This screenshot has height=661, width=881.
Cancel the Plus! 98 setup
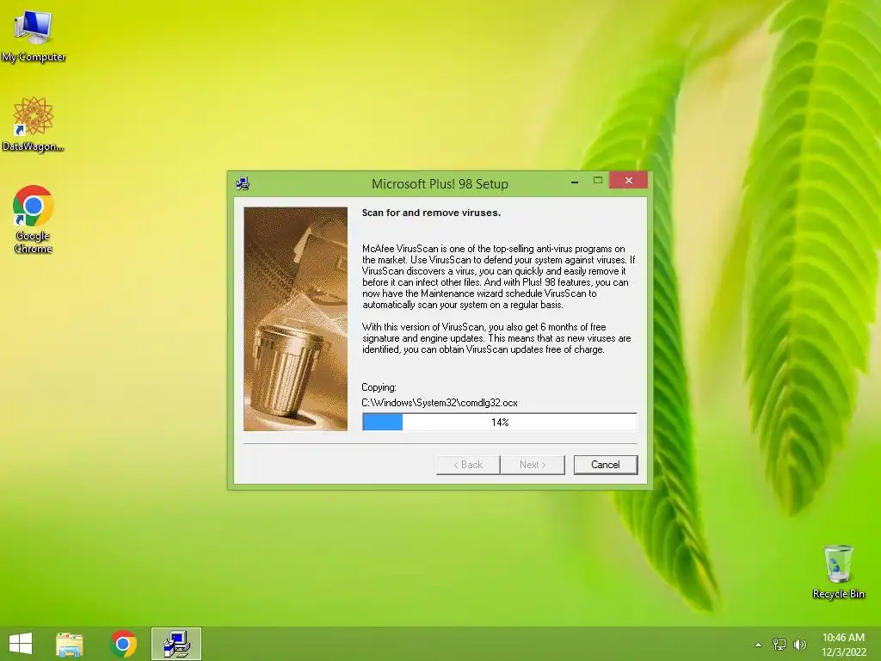(x=605, y=465)
